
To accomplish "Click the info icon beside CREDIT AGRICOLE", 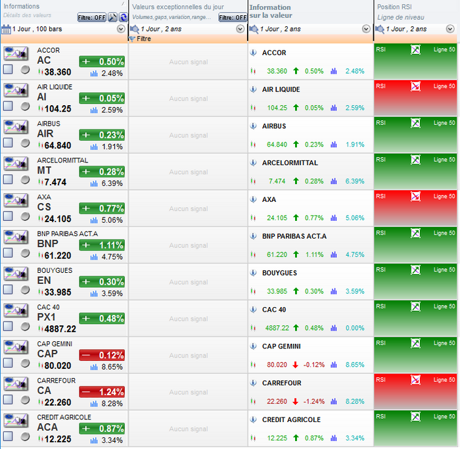I will pyautogui.click(x=253, y=419).
